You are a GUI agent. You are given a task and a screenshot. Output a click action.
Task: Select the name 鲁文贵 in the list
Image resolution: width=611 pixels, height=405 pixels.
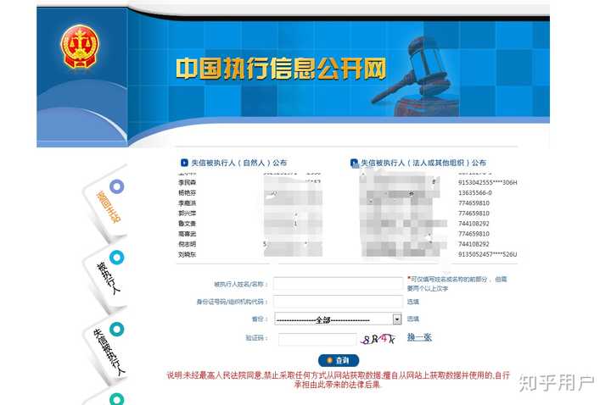click(x=187, y=224)
